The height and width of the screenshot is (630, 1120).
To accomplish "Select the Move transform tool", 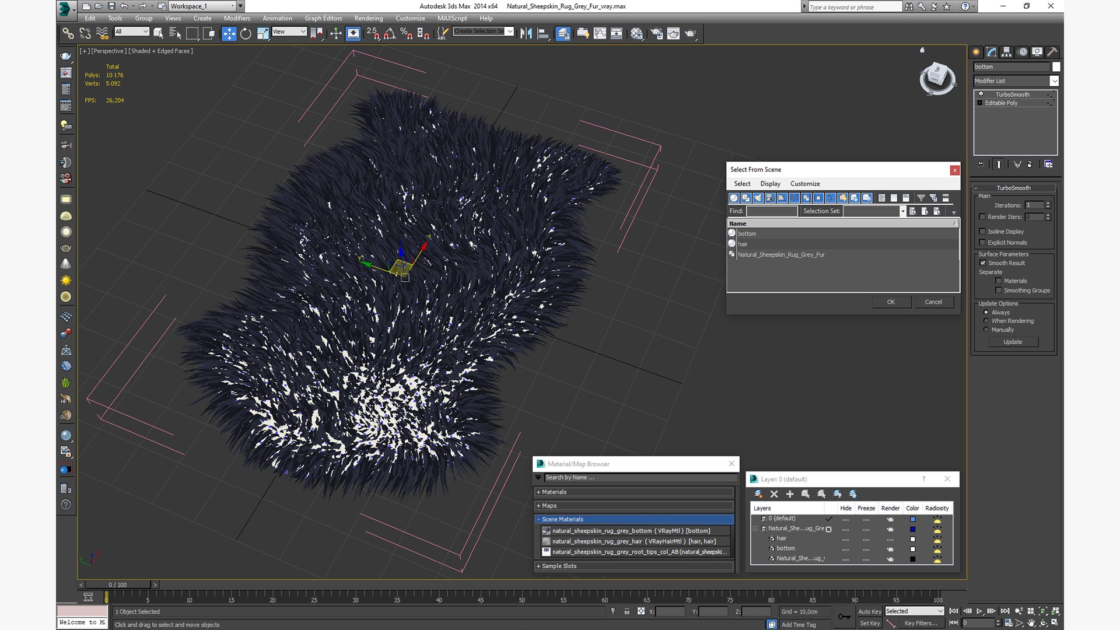I will point(229,33).
